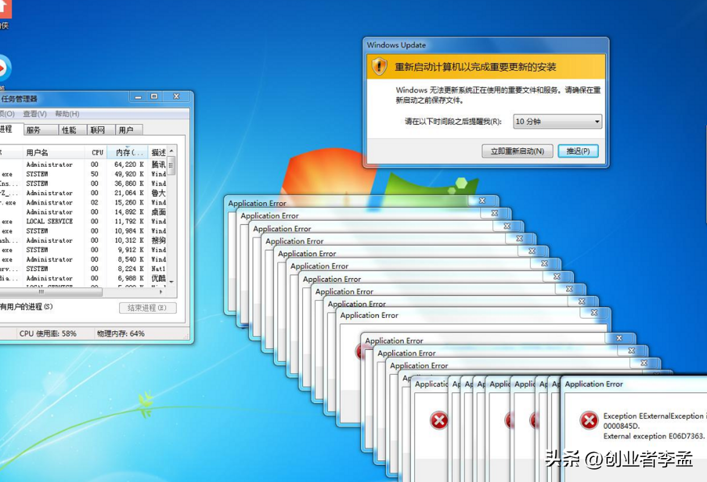707x482 pixels.
Task: Switch to the 用户 tab
Action: (129, 130)
